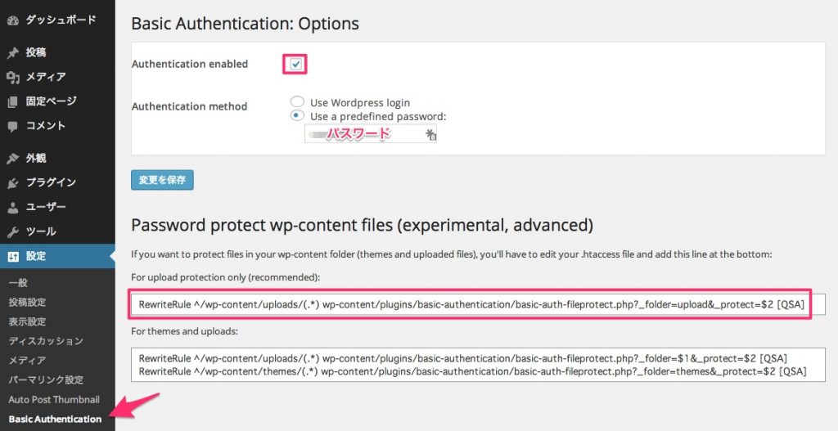The height and width of the screenshot is (431, 838).
Task: Click the Media icon in sidebar
Action: [13, 78]
